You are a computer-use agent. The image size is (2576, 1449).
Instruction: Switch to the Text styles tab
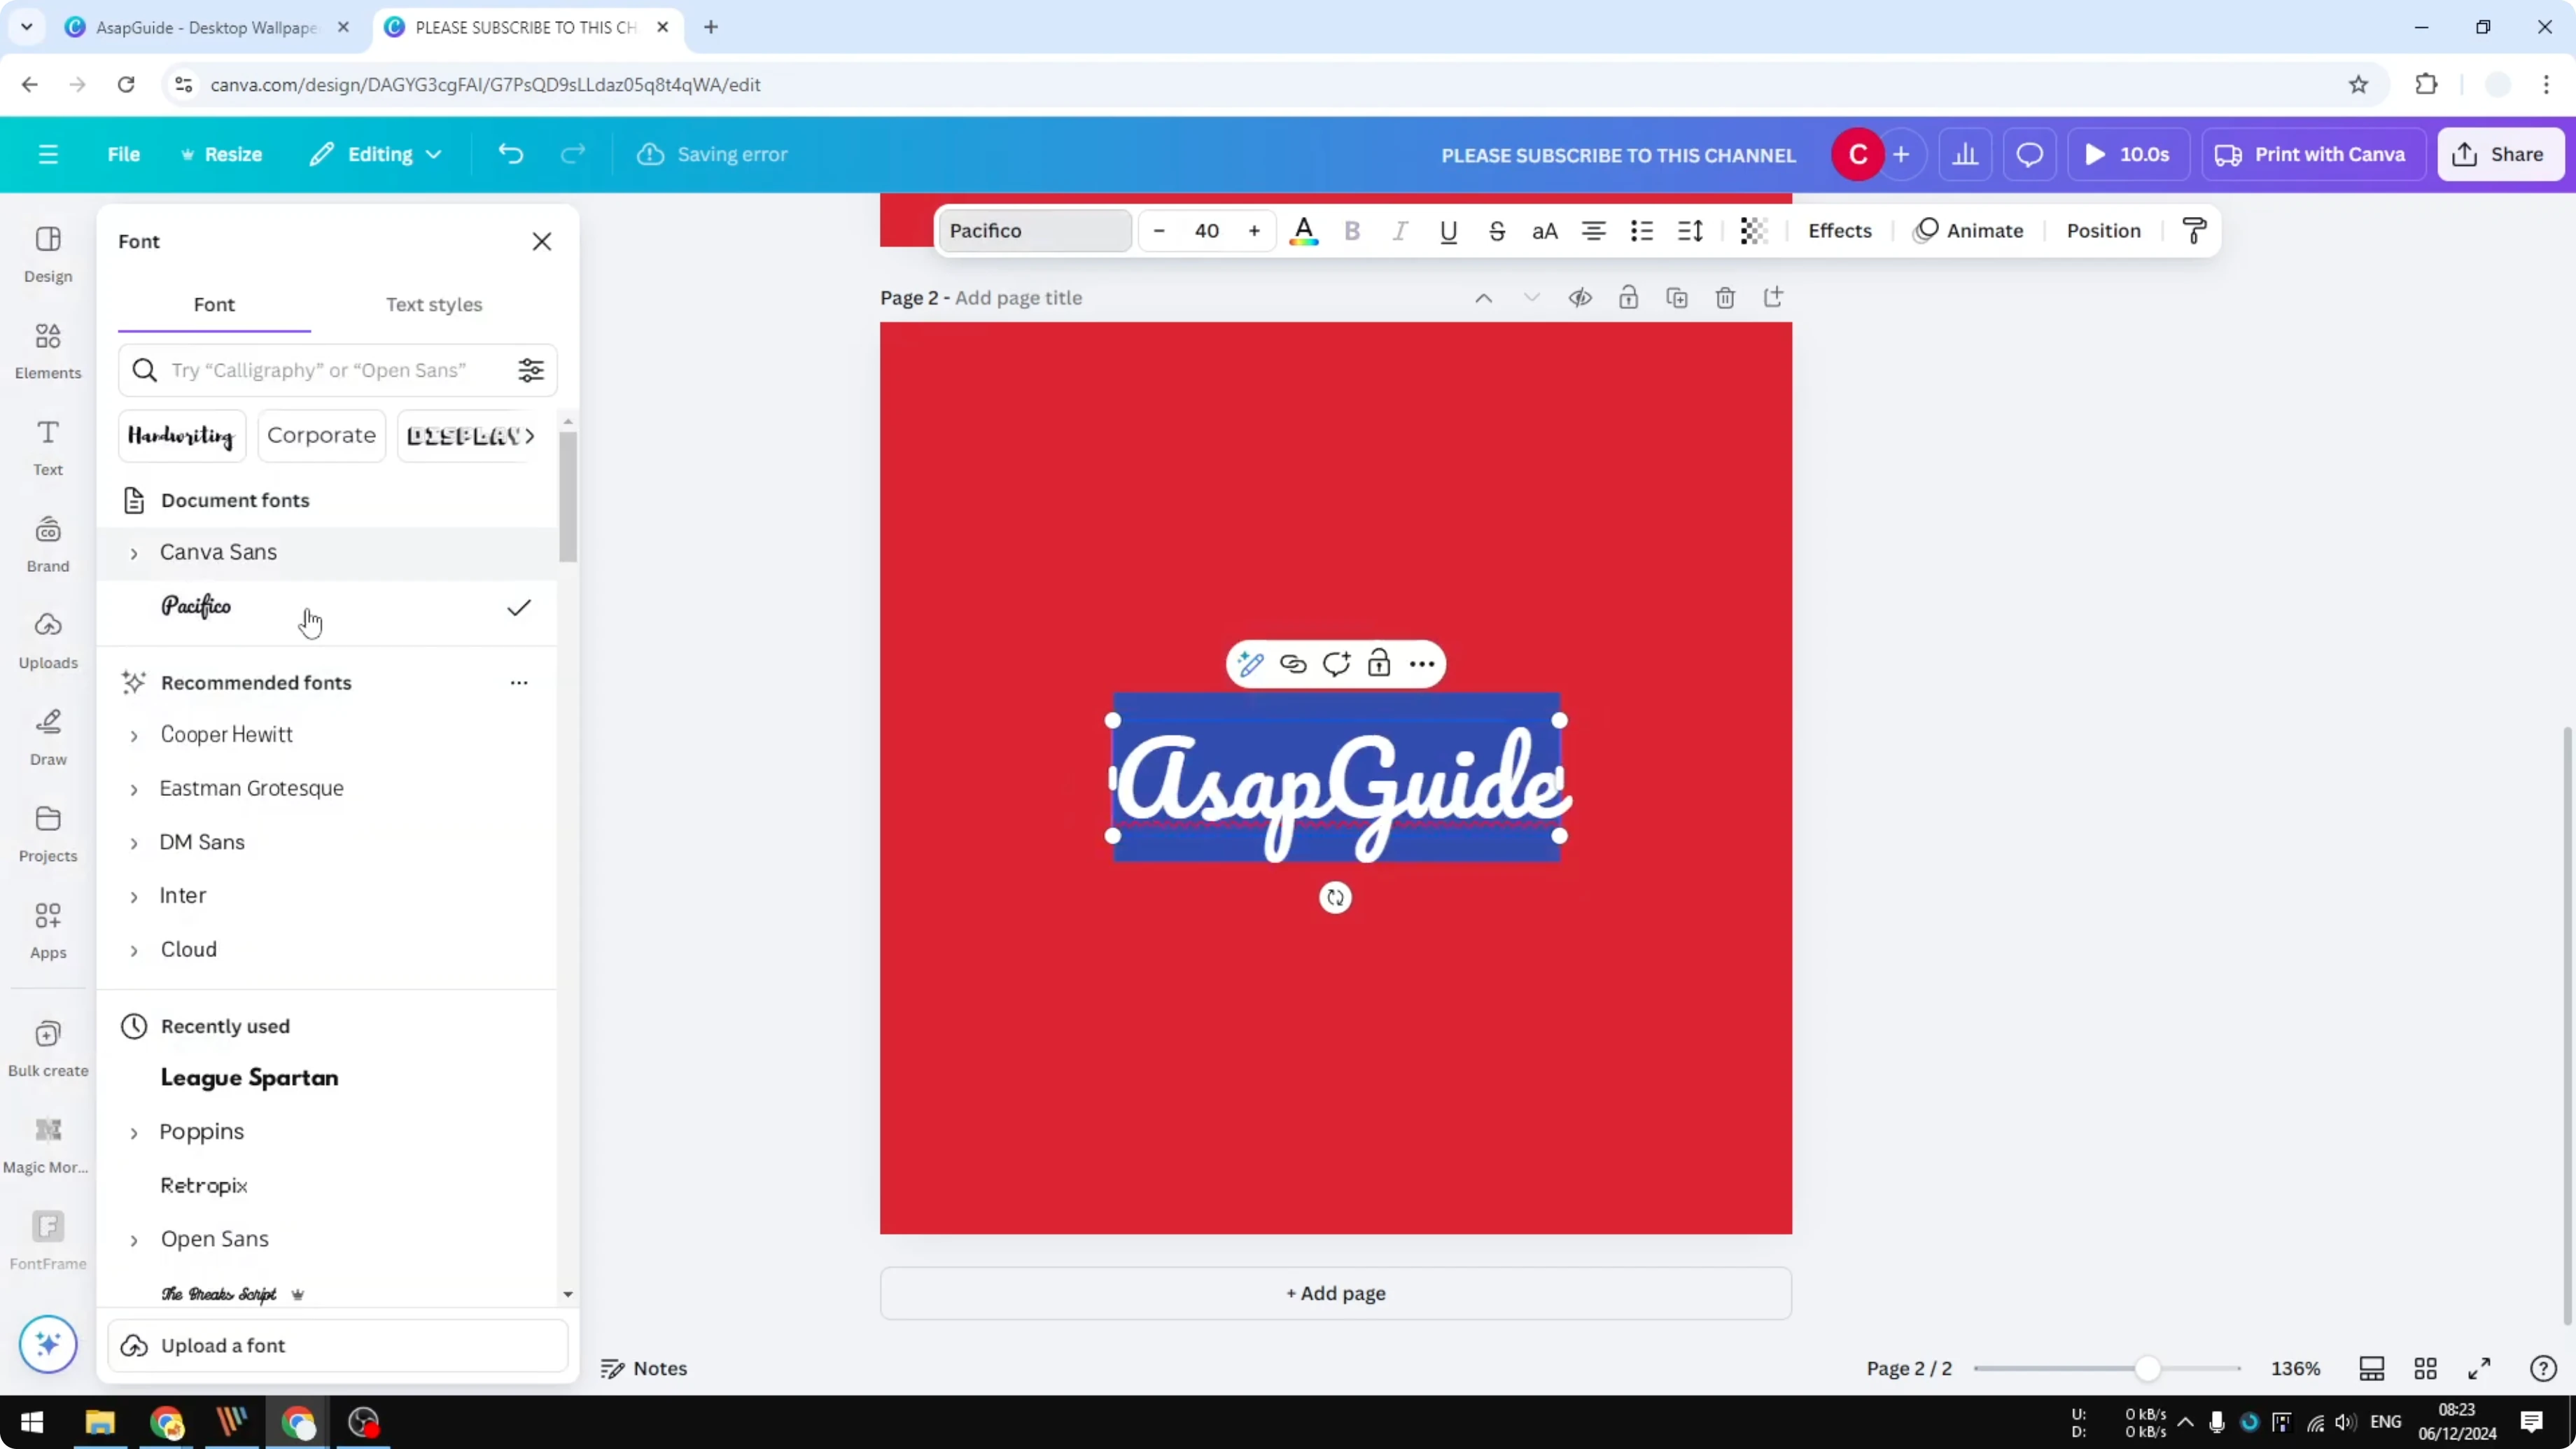click(x=434, y=305)
